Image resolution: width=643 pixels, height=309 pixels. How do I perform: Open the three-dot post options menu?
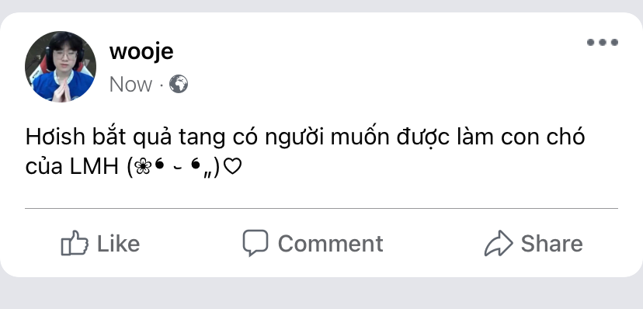click(603, 42)
